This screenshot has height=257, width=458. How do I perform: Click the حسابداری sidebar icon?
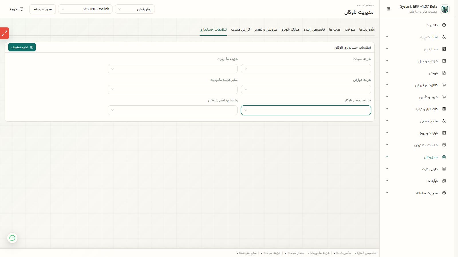444,49
